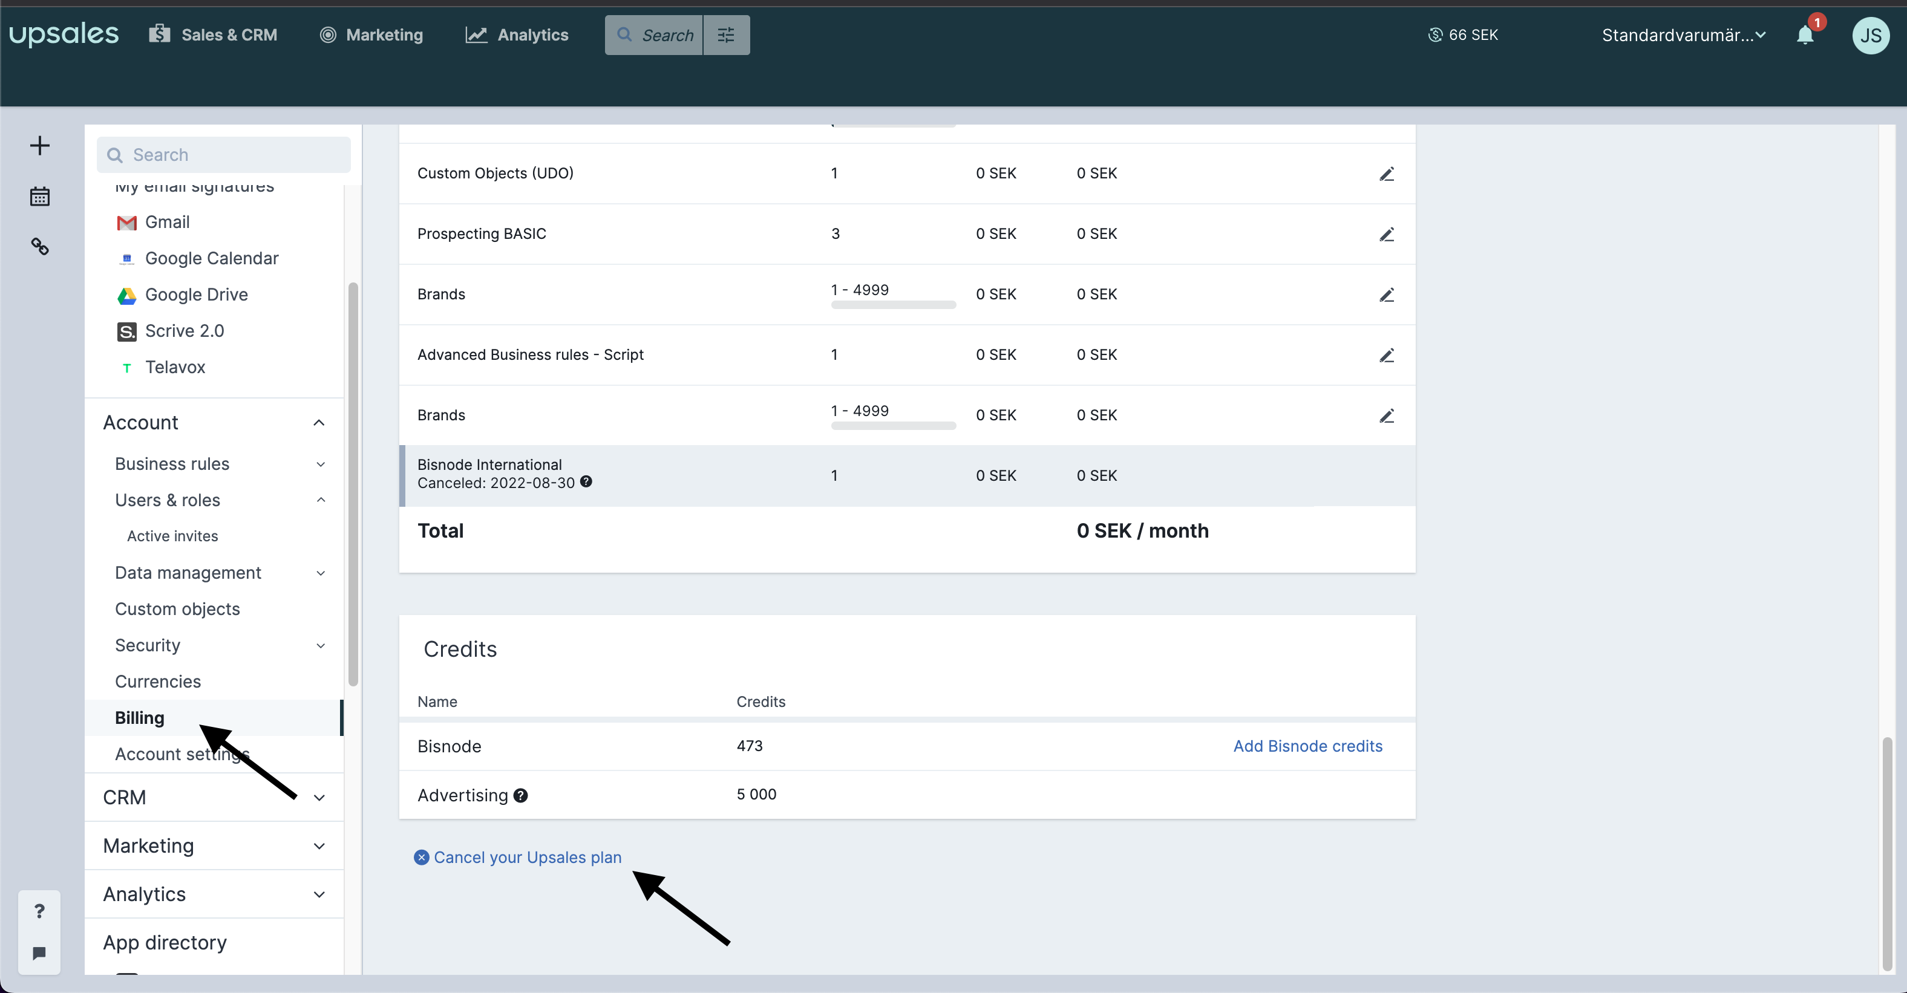
Task: Open the Analytics top menu
Action: click(x=517, y=35)
